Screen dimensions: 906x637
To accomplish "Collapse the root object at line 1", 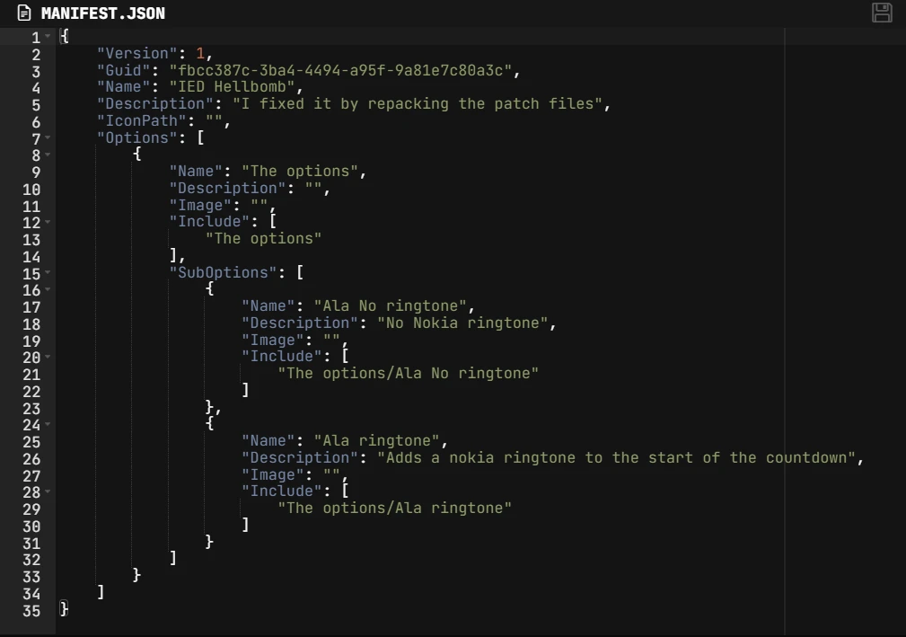I will (x=48, y=37).
